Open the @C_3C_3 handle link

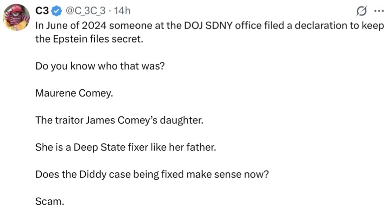[85, 11]
